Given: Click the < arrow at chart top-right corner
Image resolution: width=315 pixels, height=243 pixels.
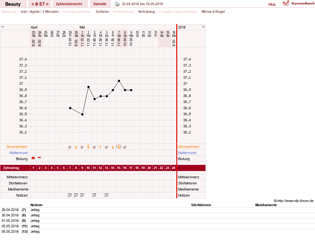Looking at the screenshot, I should (203, 27).
